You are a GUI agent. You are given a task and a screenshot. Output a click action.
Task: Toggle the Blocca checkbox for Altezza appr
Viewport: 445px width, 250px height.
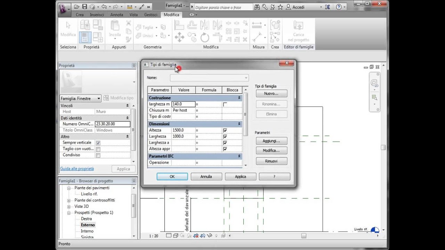click(x=225, y=149)
